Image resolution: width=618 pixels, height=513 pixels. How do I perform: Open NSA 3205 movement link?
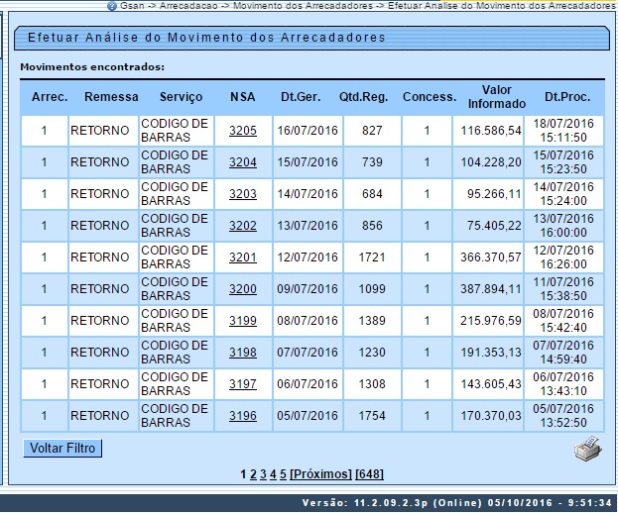click(242, 131)
